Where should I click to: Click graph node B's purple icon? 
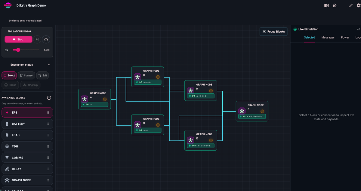pyautogui.click(x=137, y=77)
